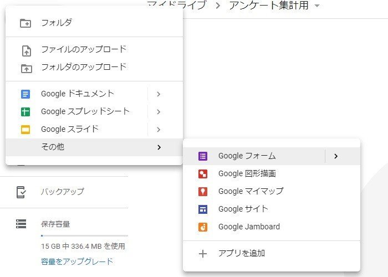Screen dimensions: 388x277
Task: Select フォルダ to create a new folder
Action: (94, 23)
